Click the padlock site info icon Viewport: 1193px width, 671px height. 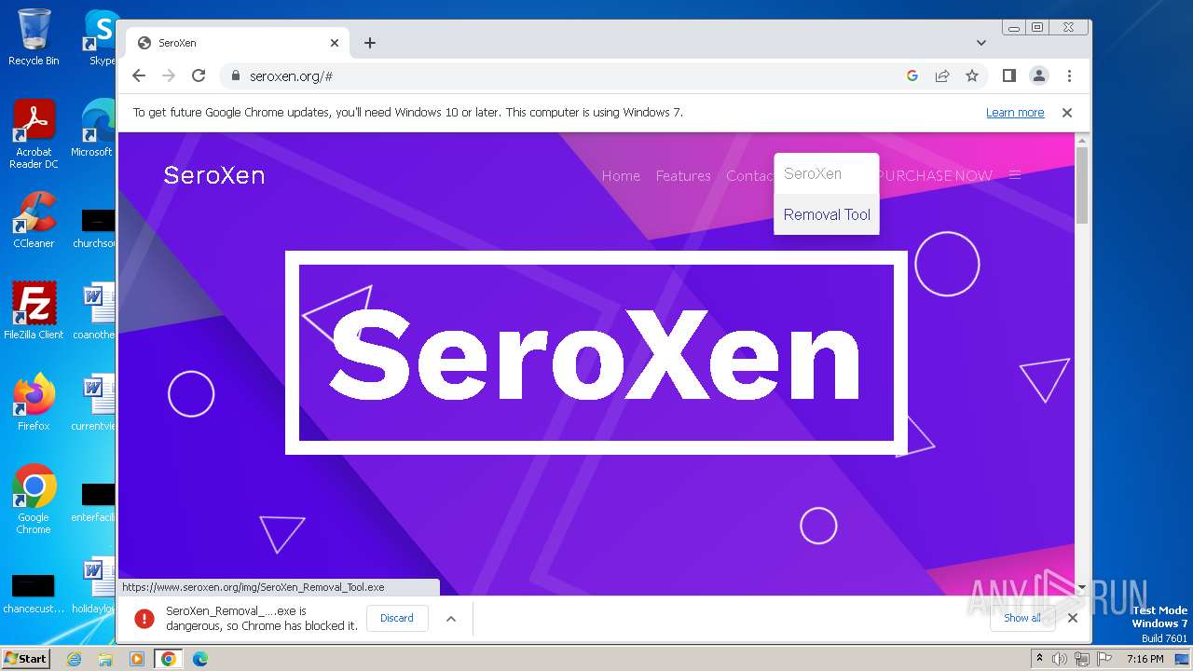235,75
